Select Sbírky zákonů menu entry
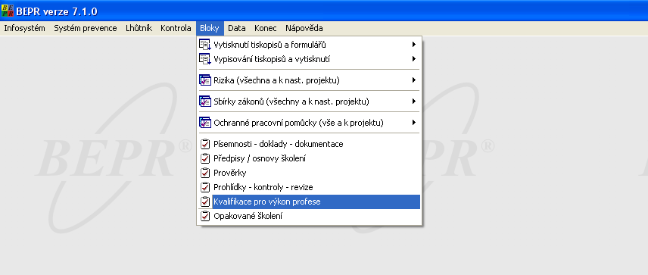 pos(309,102)
